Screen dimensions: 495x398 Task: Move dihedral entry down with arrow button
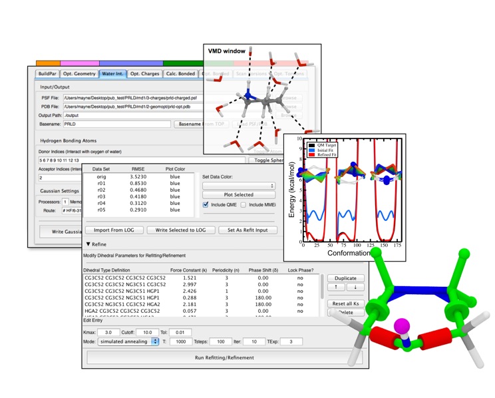pyautogui.click(x=357, y=288)
